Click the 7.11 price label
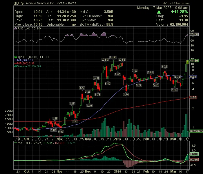 pyautogui.click(x=135, y=71)
